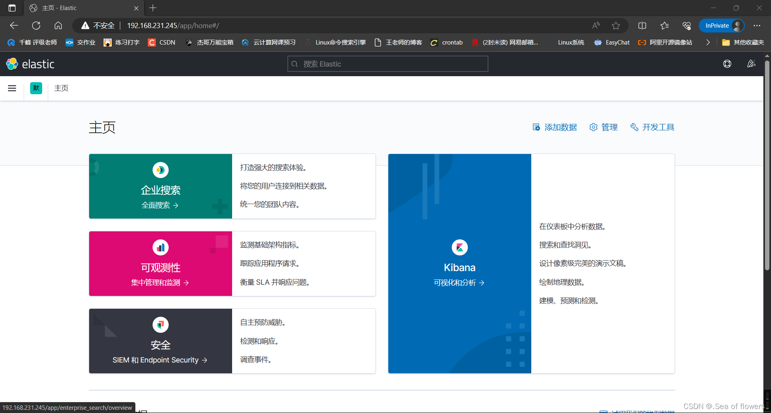Viewport: 771px width, 413px height.
Task: Open 云计算网课预习 bookmark
Action: pos(269,43)
